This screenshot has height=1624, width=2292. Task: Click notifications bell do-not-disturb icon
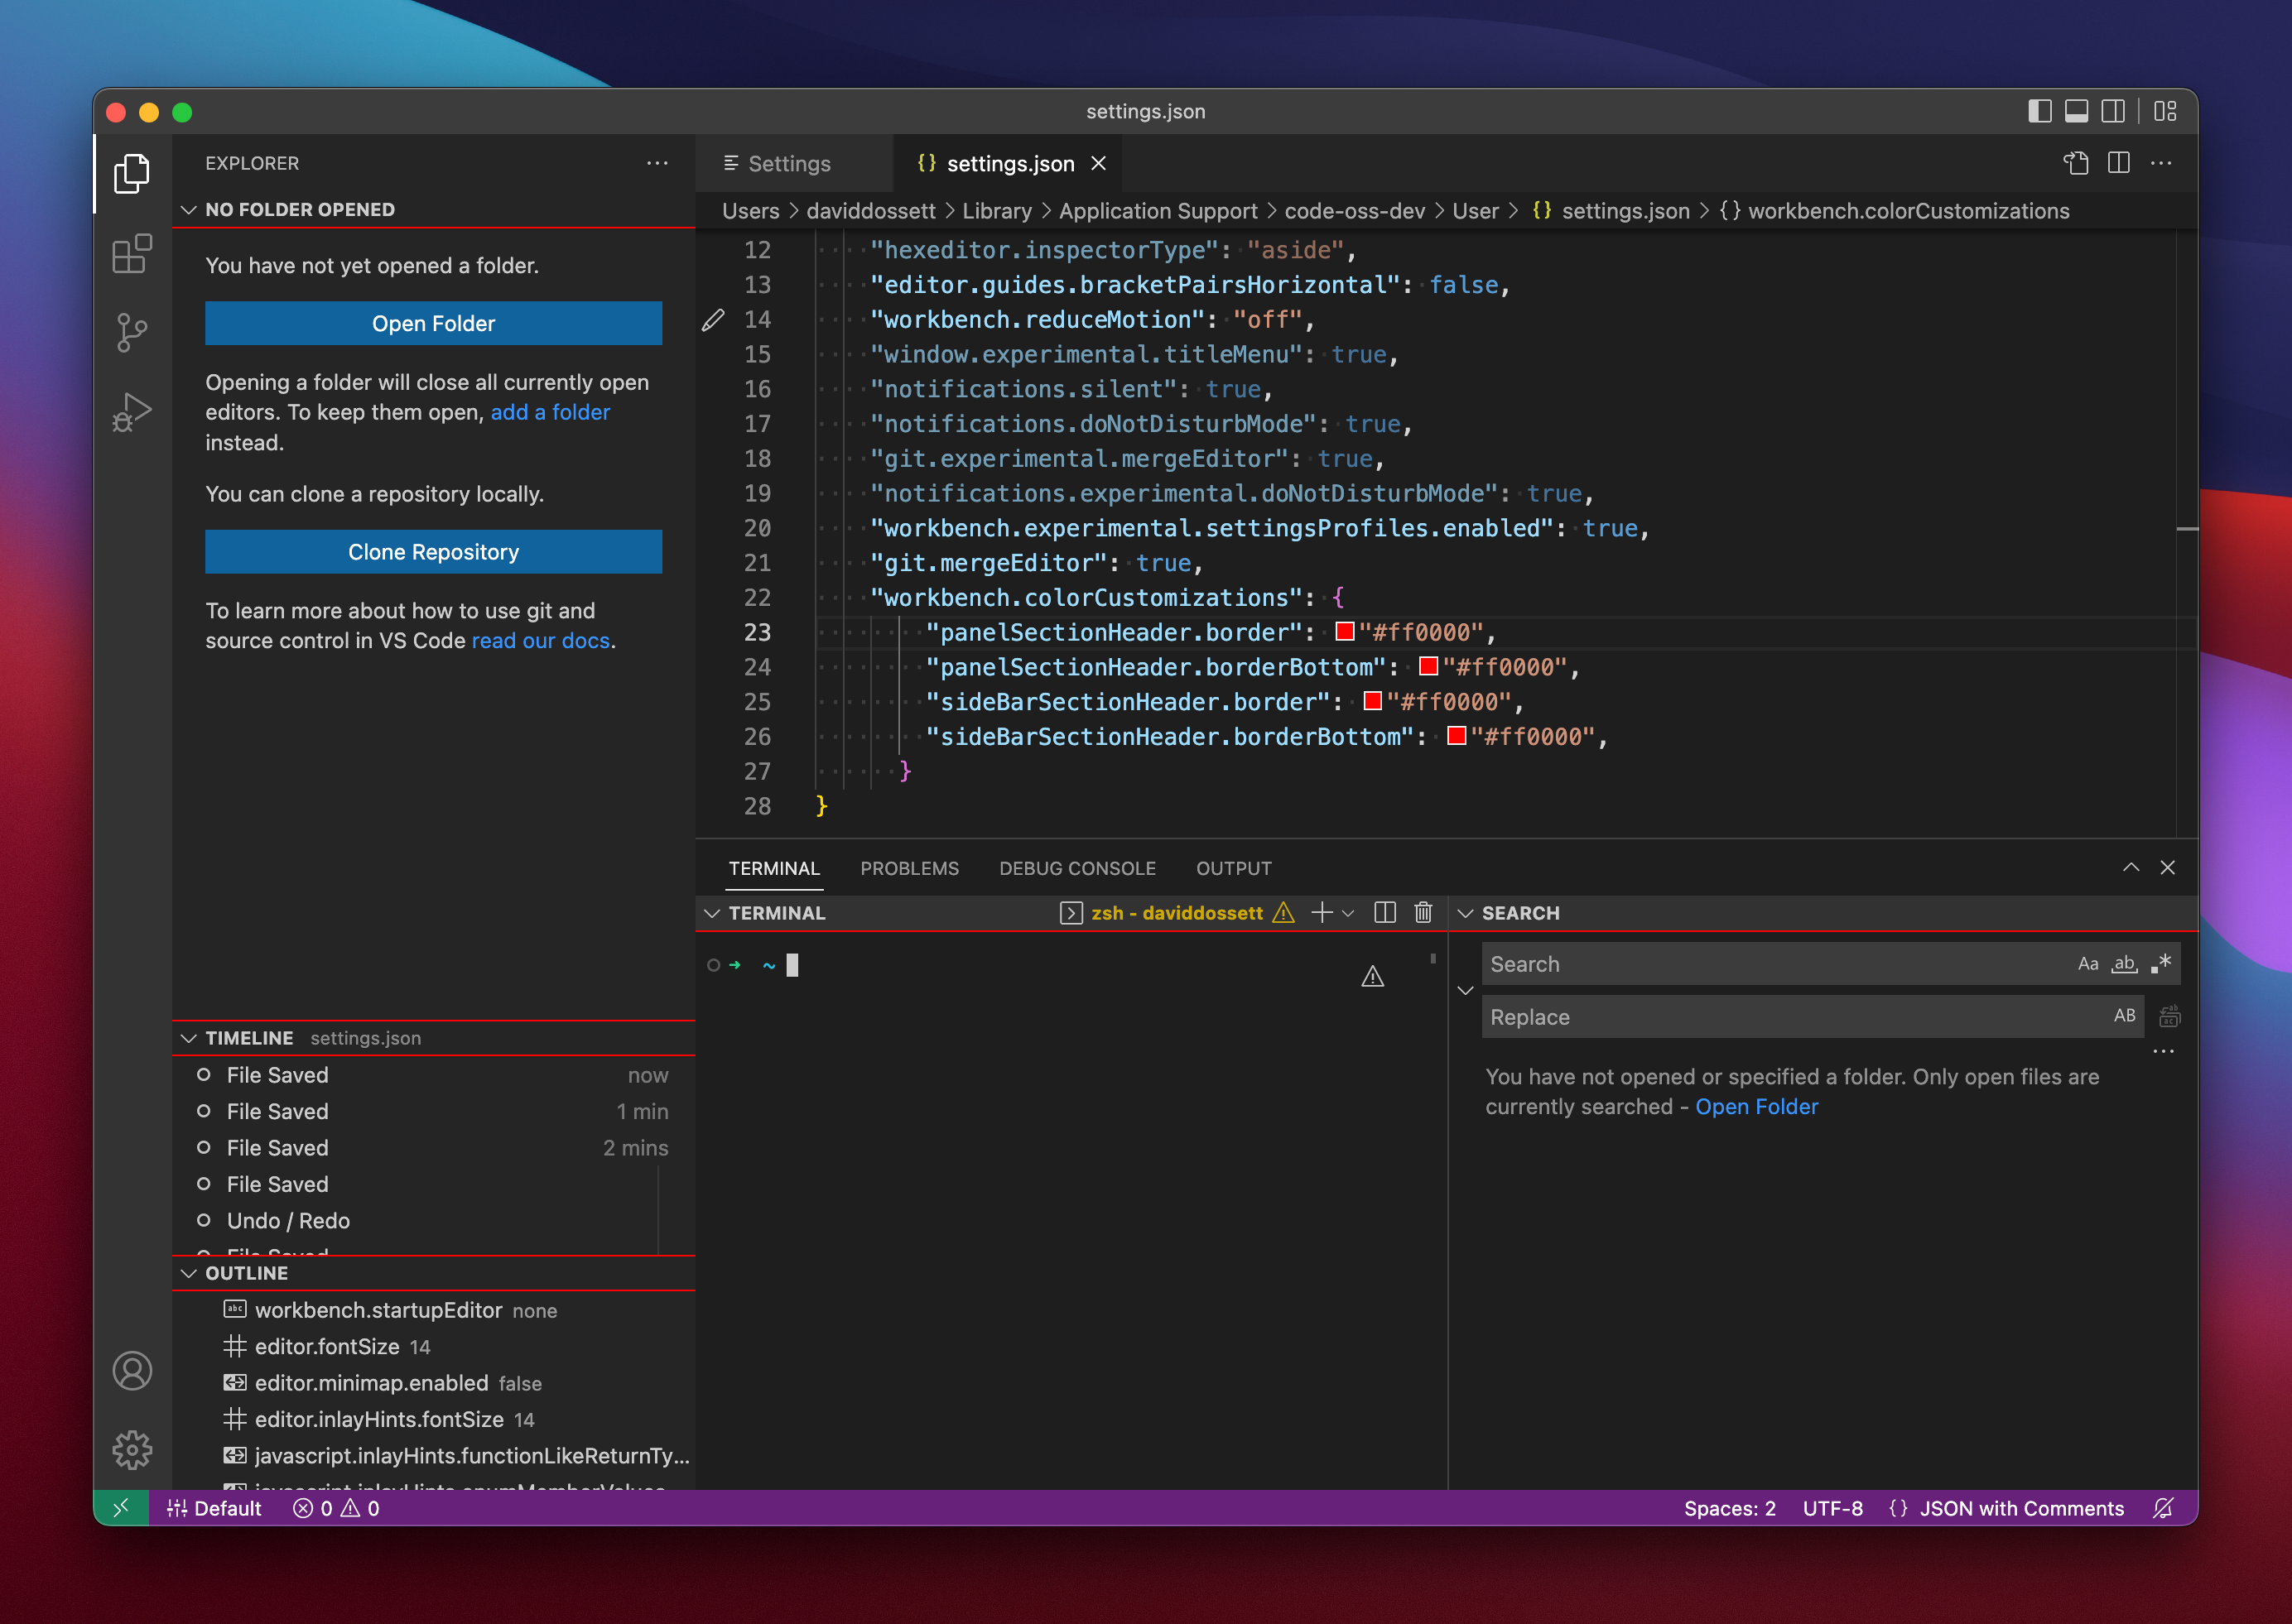tap(2164, 1508)
